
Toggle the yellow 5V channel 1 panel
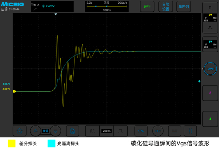click(210, 17)
